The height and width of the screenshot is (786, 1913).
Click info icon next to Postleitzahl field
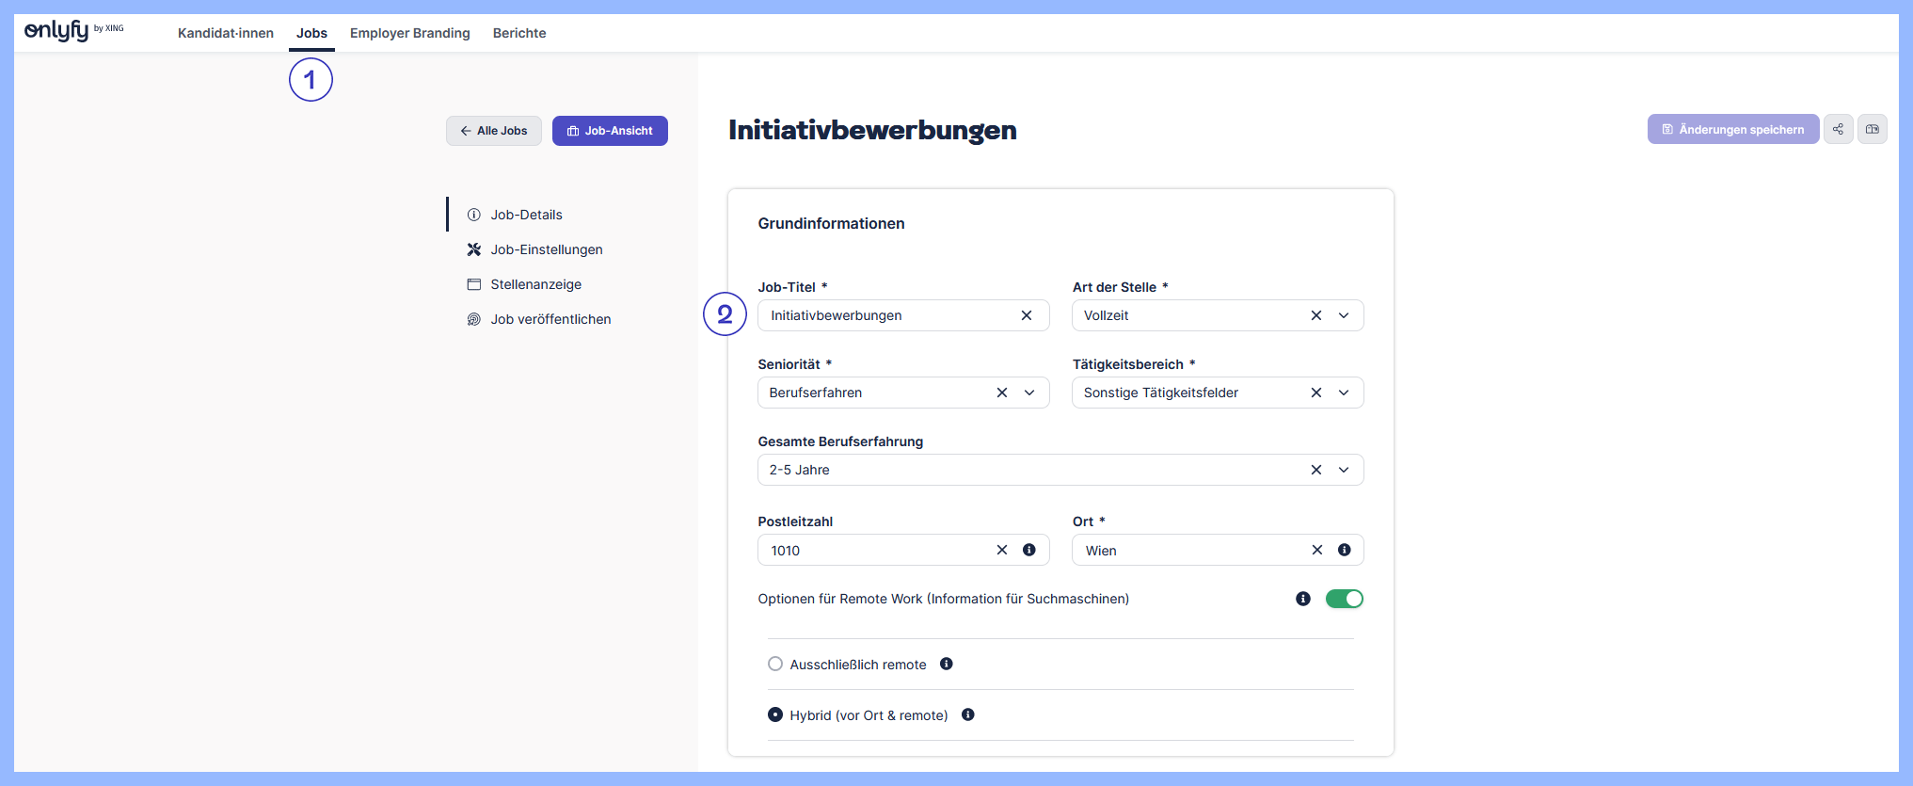pos(1029,550)
